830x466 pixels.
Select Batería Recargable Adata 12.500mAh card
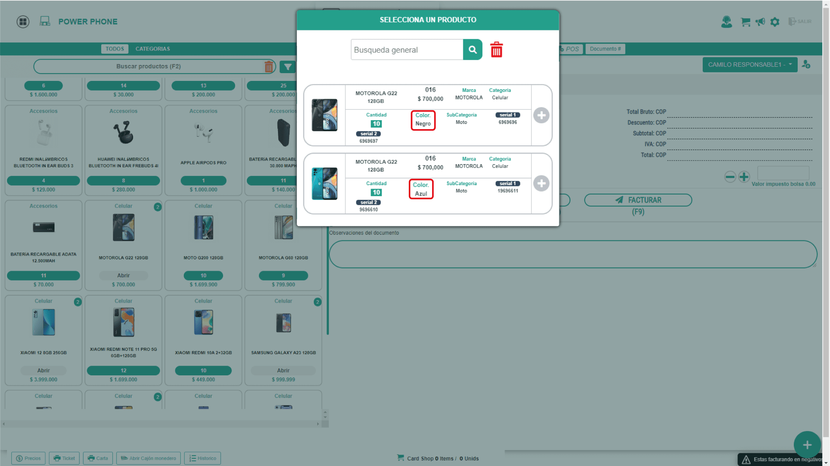coord(43,245)
